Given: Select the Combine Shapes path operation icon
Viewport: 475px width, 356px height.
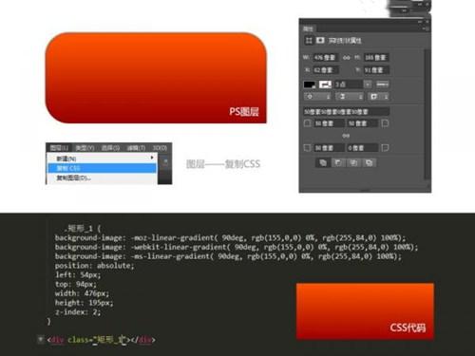Looking at the screenshot, I should coord(323,163).
